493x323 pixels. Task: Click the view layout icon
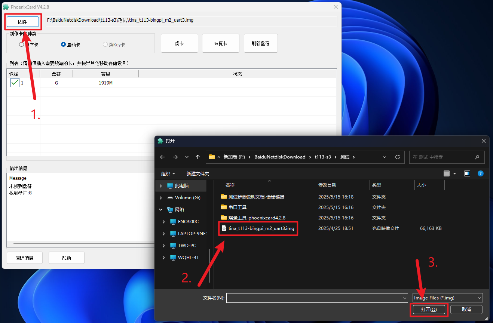446,173
